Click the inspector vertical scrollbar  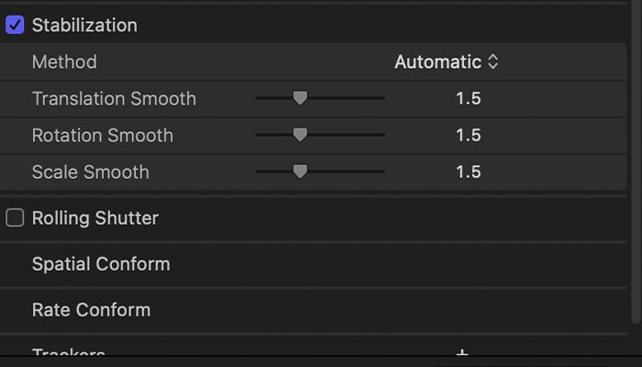click(636, 164)
